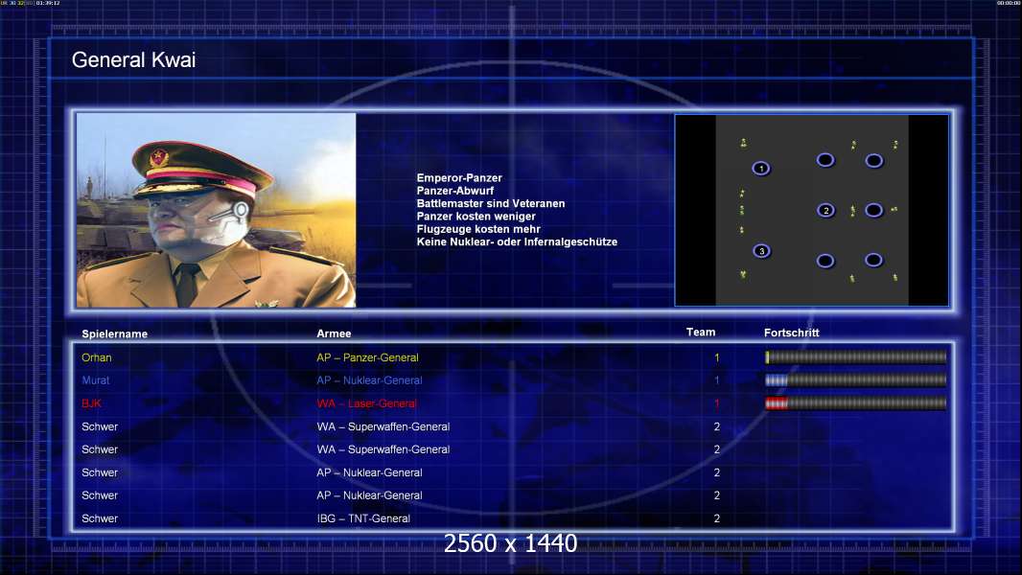Click Murat's blue loading progress bar
The width and height of the screenshot is (1022, 575).
click(856, 380)
